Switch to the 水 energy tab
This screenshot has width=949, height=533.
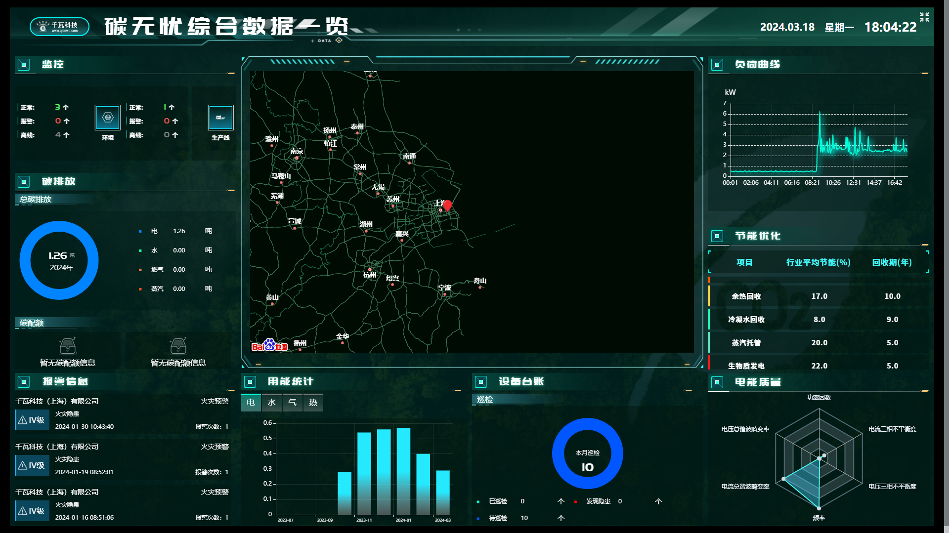pos(271,403)
